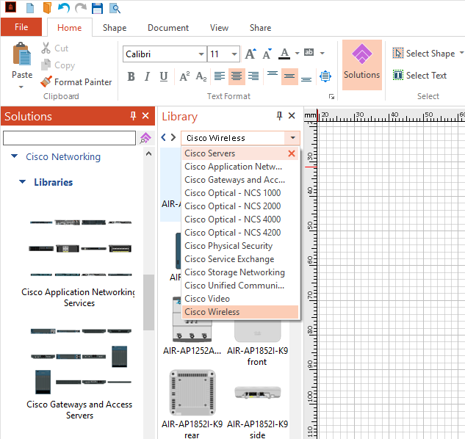Toggle center text alignment

tap(237, 76)
